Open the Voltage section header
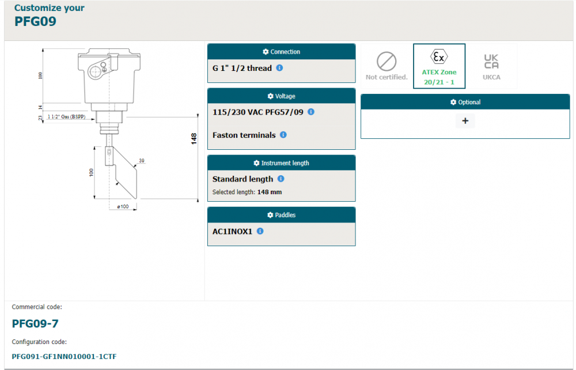The width and height of the screenshot is (576, 370). click(x=281, y=96)
